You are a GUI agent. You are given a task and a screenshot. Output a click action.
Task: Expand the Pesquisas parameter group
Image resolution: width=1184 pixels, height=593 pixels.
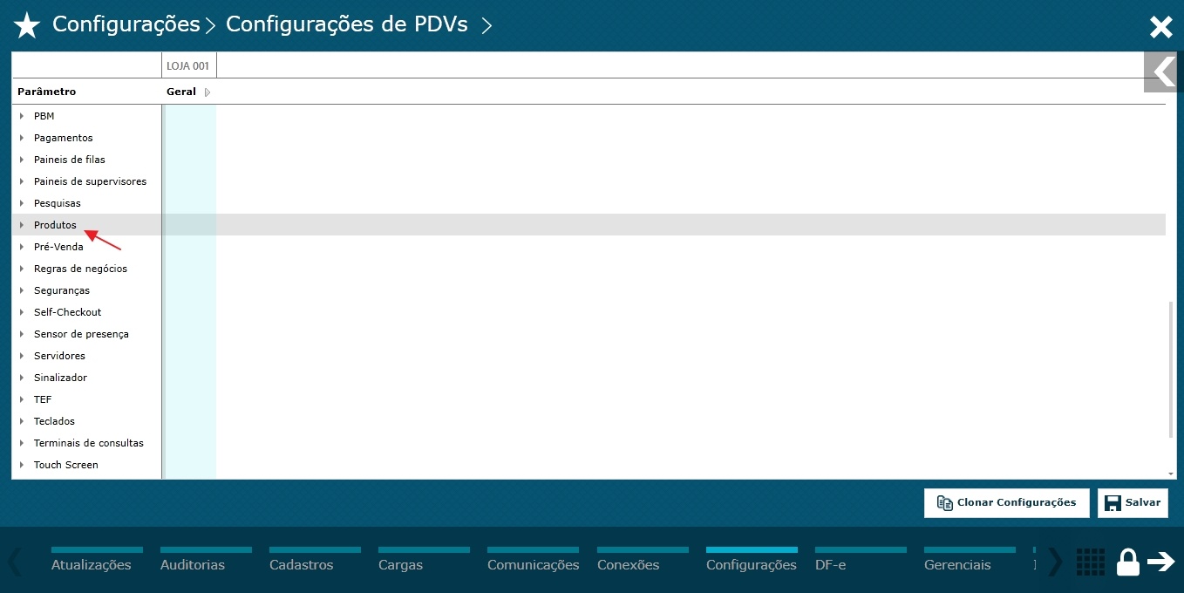coord(22,203)
